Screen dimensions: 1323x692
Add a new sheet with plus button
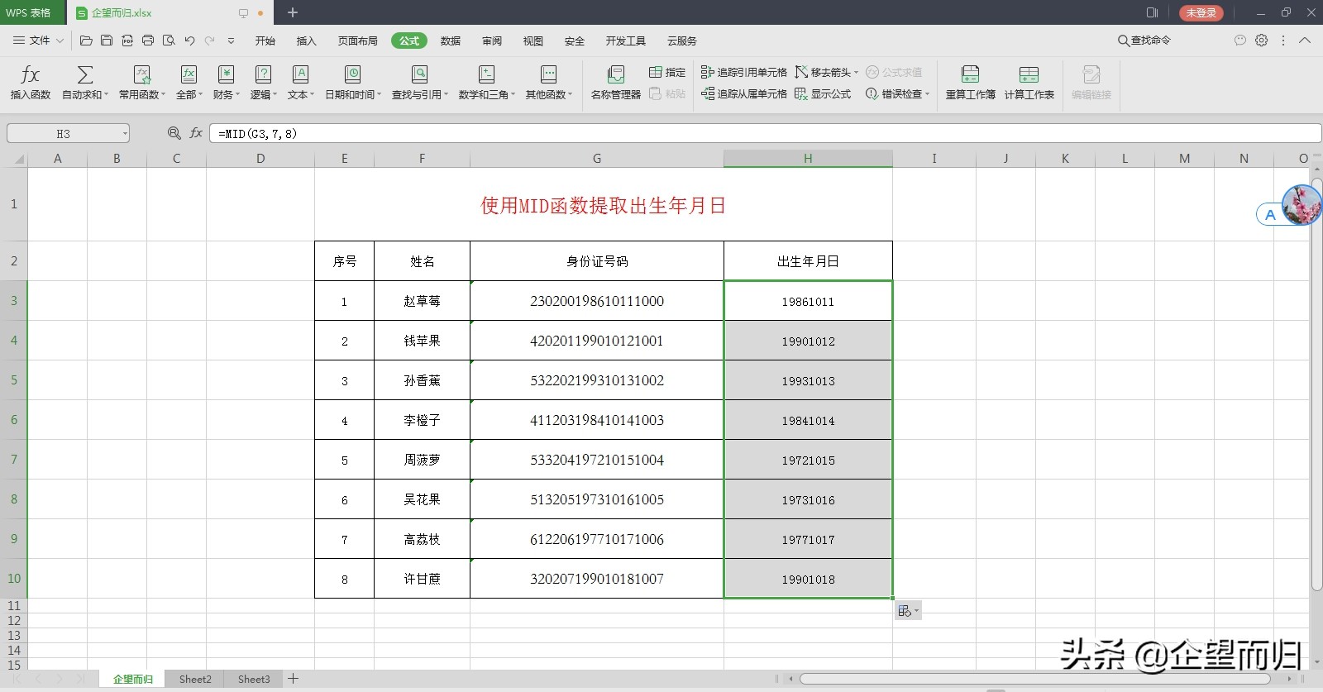tap(293, 679)
